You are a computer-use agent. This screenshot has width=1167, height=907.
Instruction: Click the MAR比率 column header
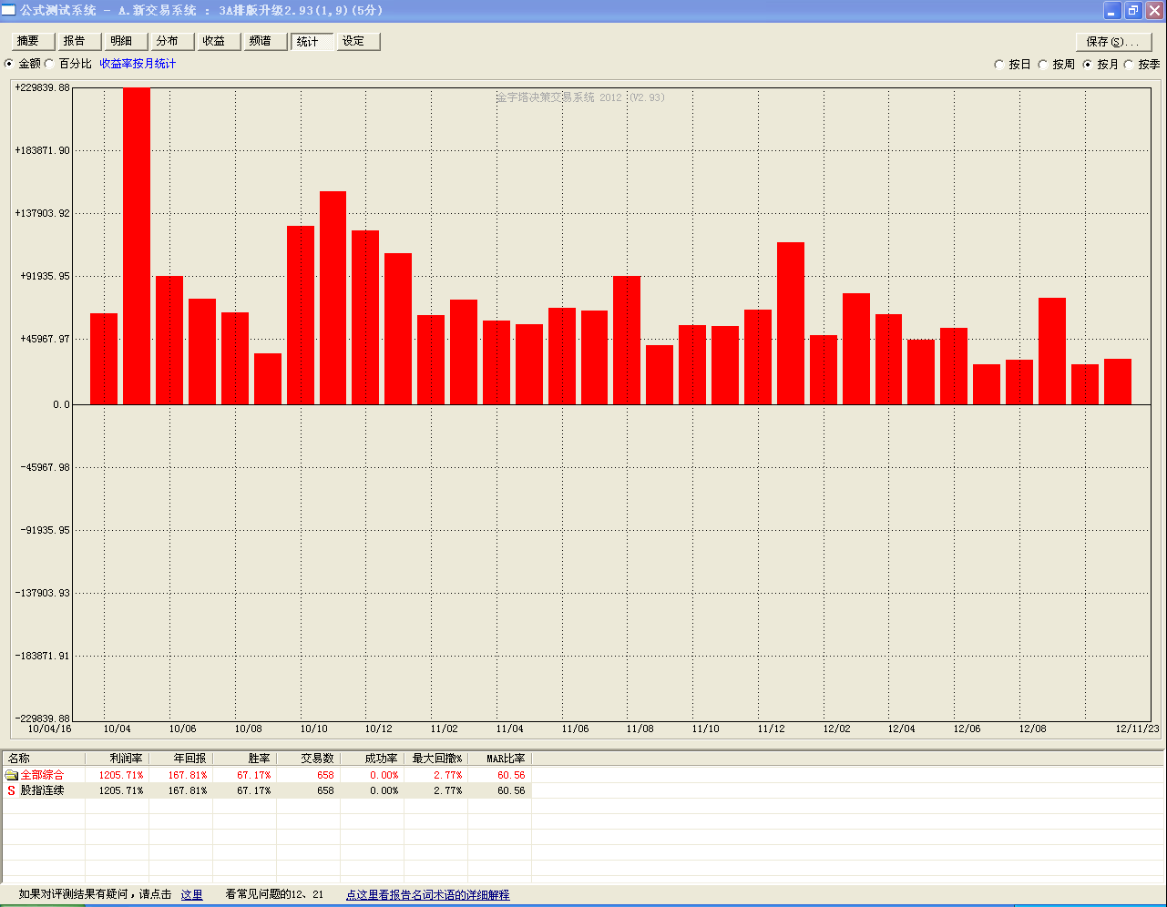tap(499, 759)
